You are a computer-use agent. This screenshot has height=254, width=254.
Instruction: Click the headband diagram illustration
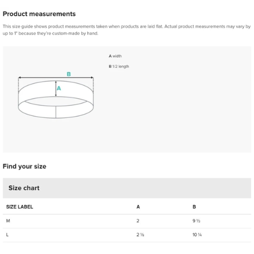[x=56, y=95]
